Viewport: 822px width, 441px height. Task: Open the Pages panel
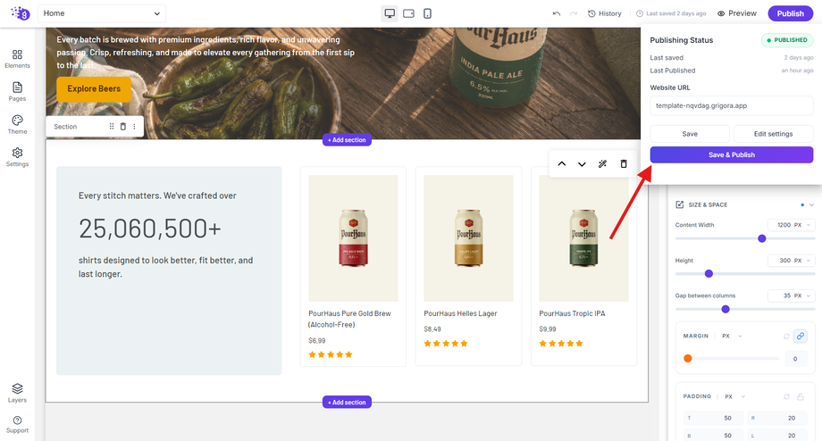[x=17, y=92]
